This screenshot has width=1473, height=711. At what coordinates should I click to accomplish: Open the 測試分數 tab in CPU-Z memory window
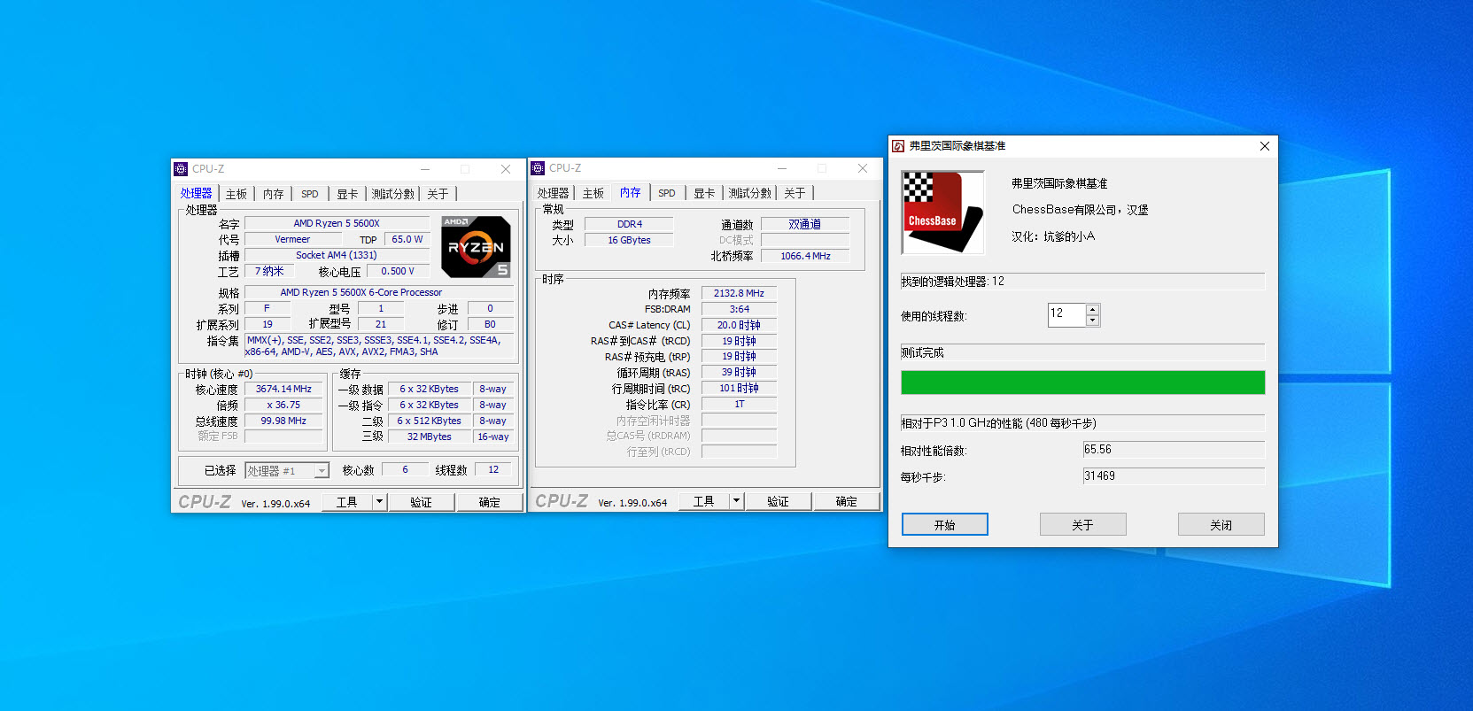[x=750, y=193]
